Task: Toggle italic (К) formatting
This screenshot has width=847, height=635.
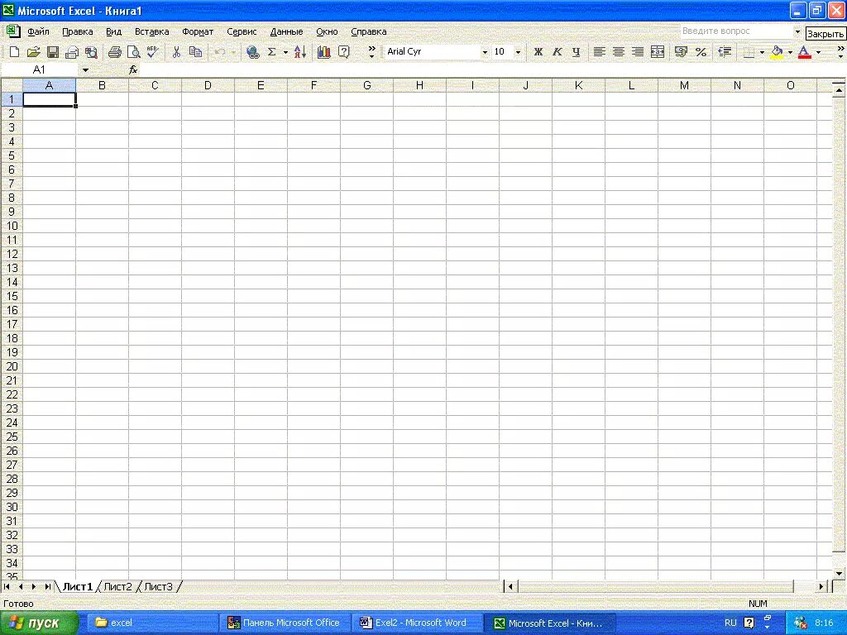Action: (557, 52)
